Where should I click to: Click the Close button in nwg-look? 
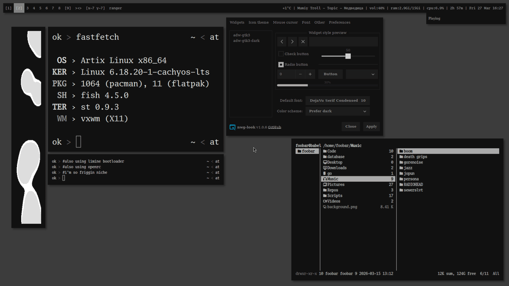(351, 126)
